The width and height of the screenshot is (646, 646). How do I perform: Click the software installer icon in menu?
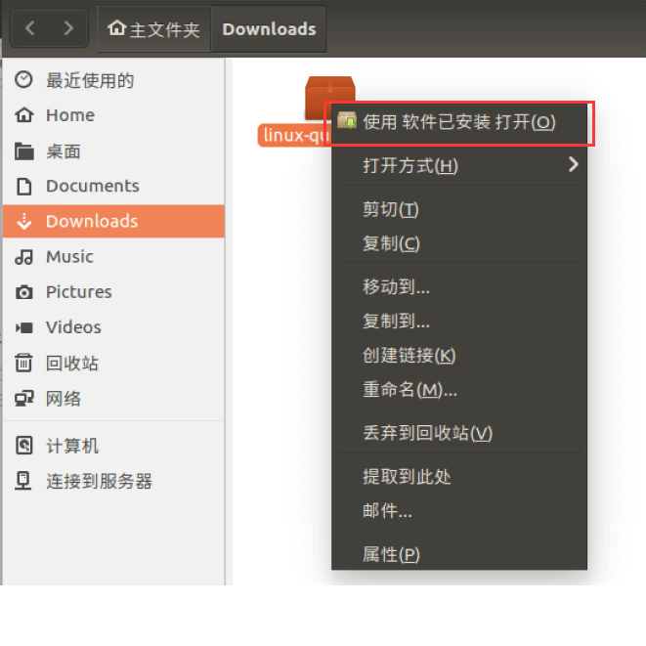click(x=347, y=120)
